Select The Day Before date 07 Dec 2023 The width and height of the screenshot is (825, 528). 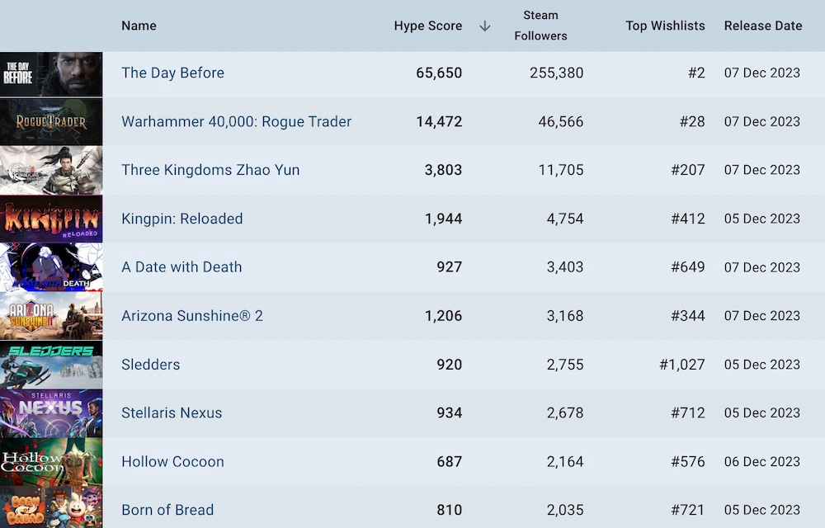[761, 73]
